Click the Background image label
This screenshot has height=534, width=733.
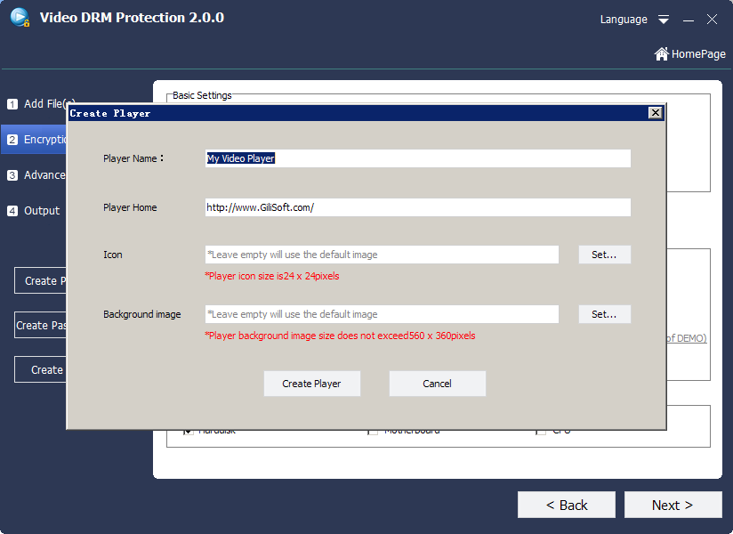point(142,314)
